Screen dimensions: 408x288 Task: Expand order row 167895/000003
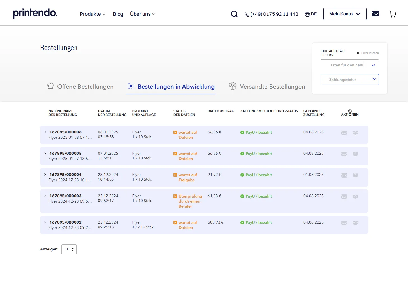(45, 196)
